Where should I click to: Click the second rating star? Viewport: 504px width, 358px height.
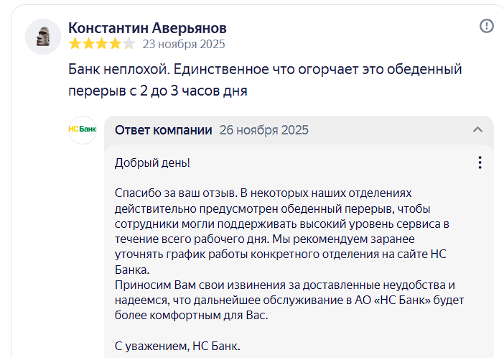coord(88,44)
